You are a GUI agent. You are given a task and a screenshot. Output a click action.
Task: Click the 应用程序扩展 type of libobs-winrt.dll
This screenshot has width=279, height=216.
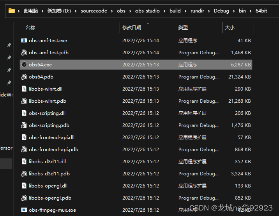click(x=192, y=89)
